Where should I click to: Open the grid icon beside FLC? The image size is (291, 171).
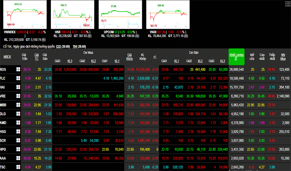pyautogui.click(x=18, y=78)
